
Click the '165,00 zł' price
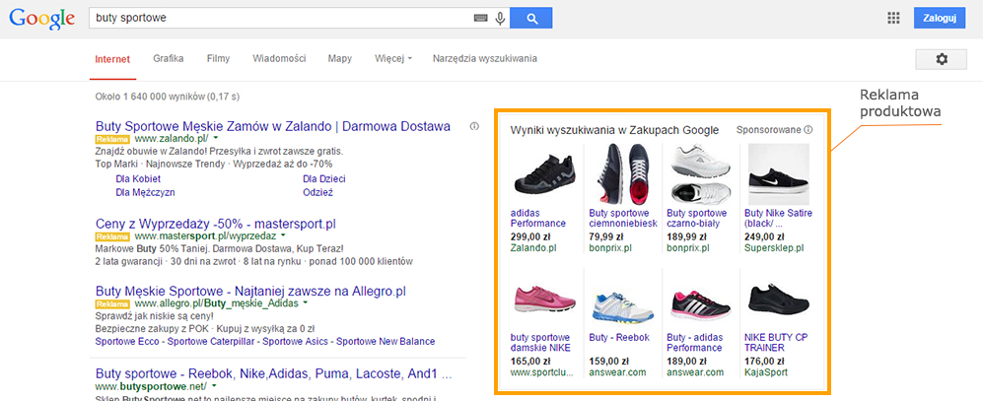[530, 361]
